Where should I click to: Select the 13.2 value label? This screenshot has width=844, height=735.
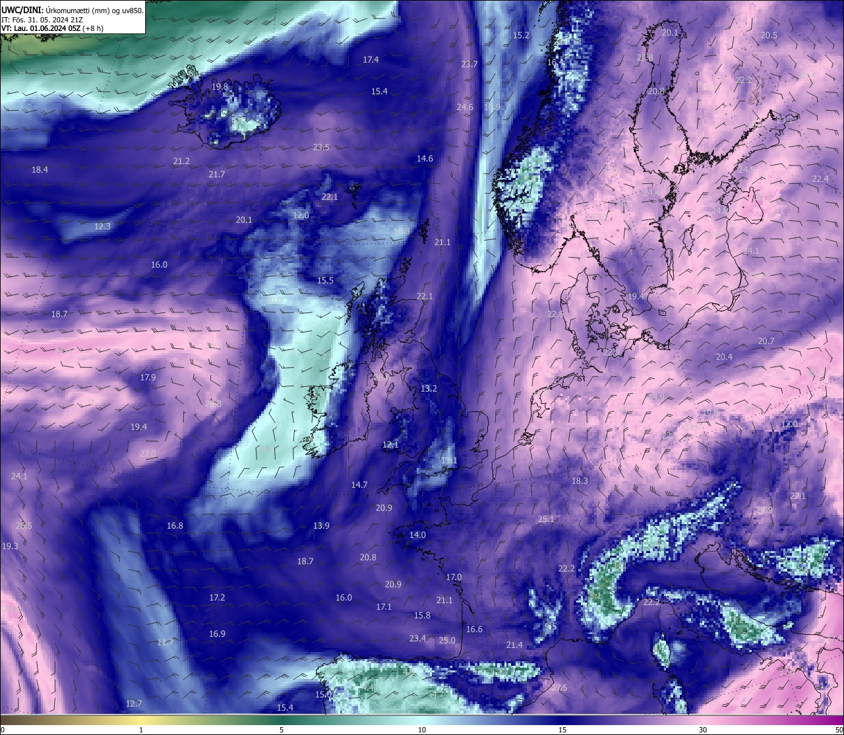click(x=429, y=389)
